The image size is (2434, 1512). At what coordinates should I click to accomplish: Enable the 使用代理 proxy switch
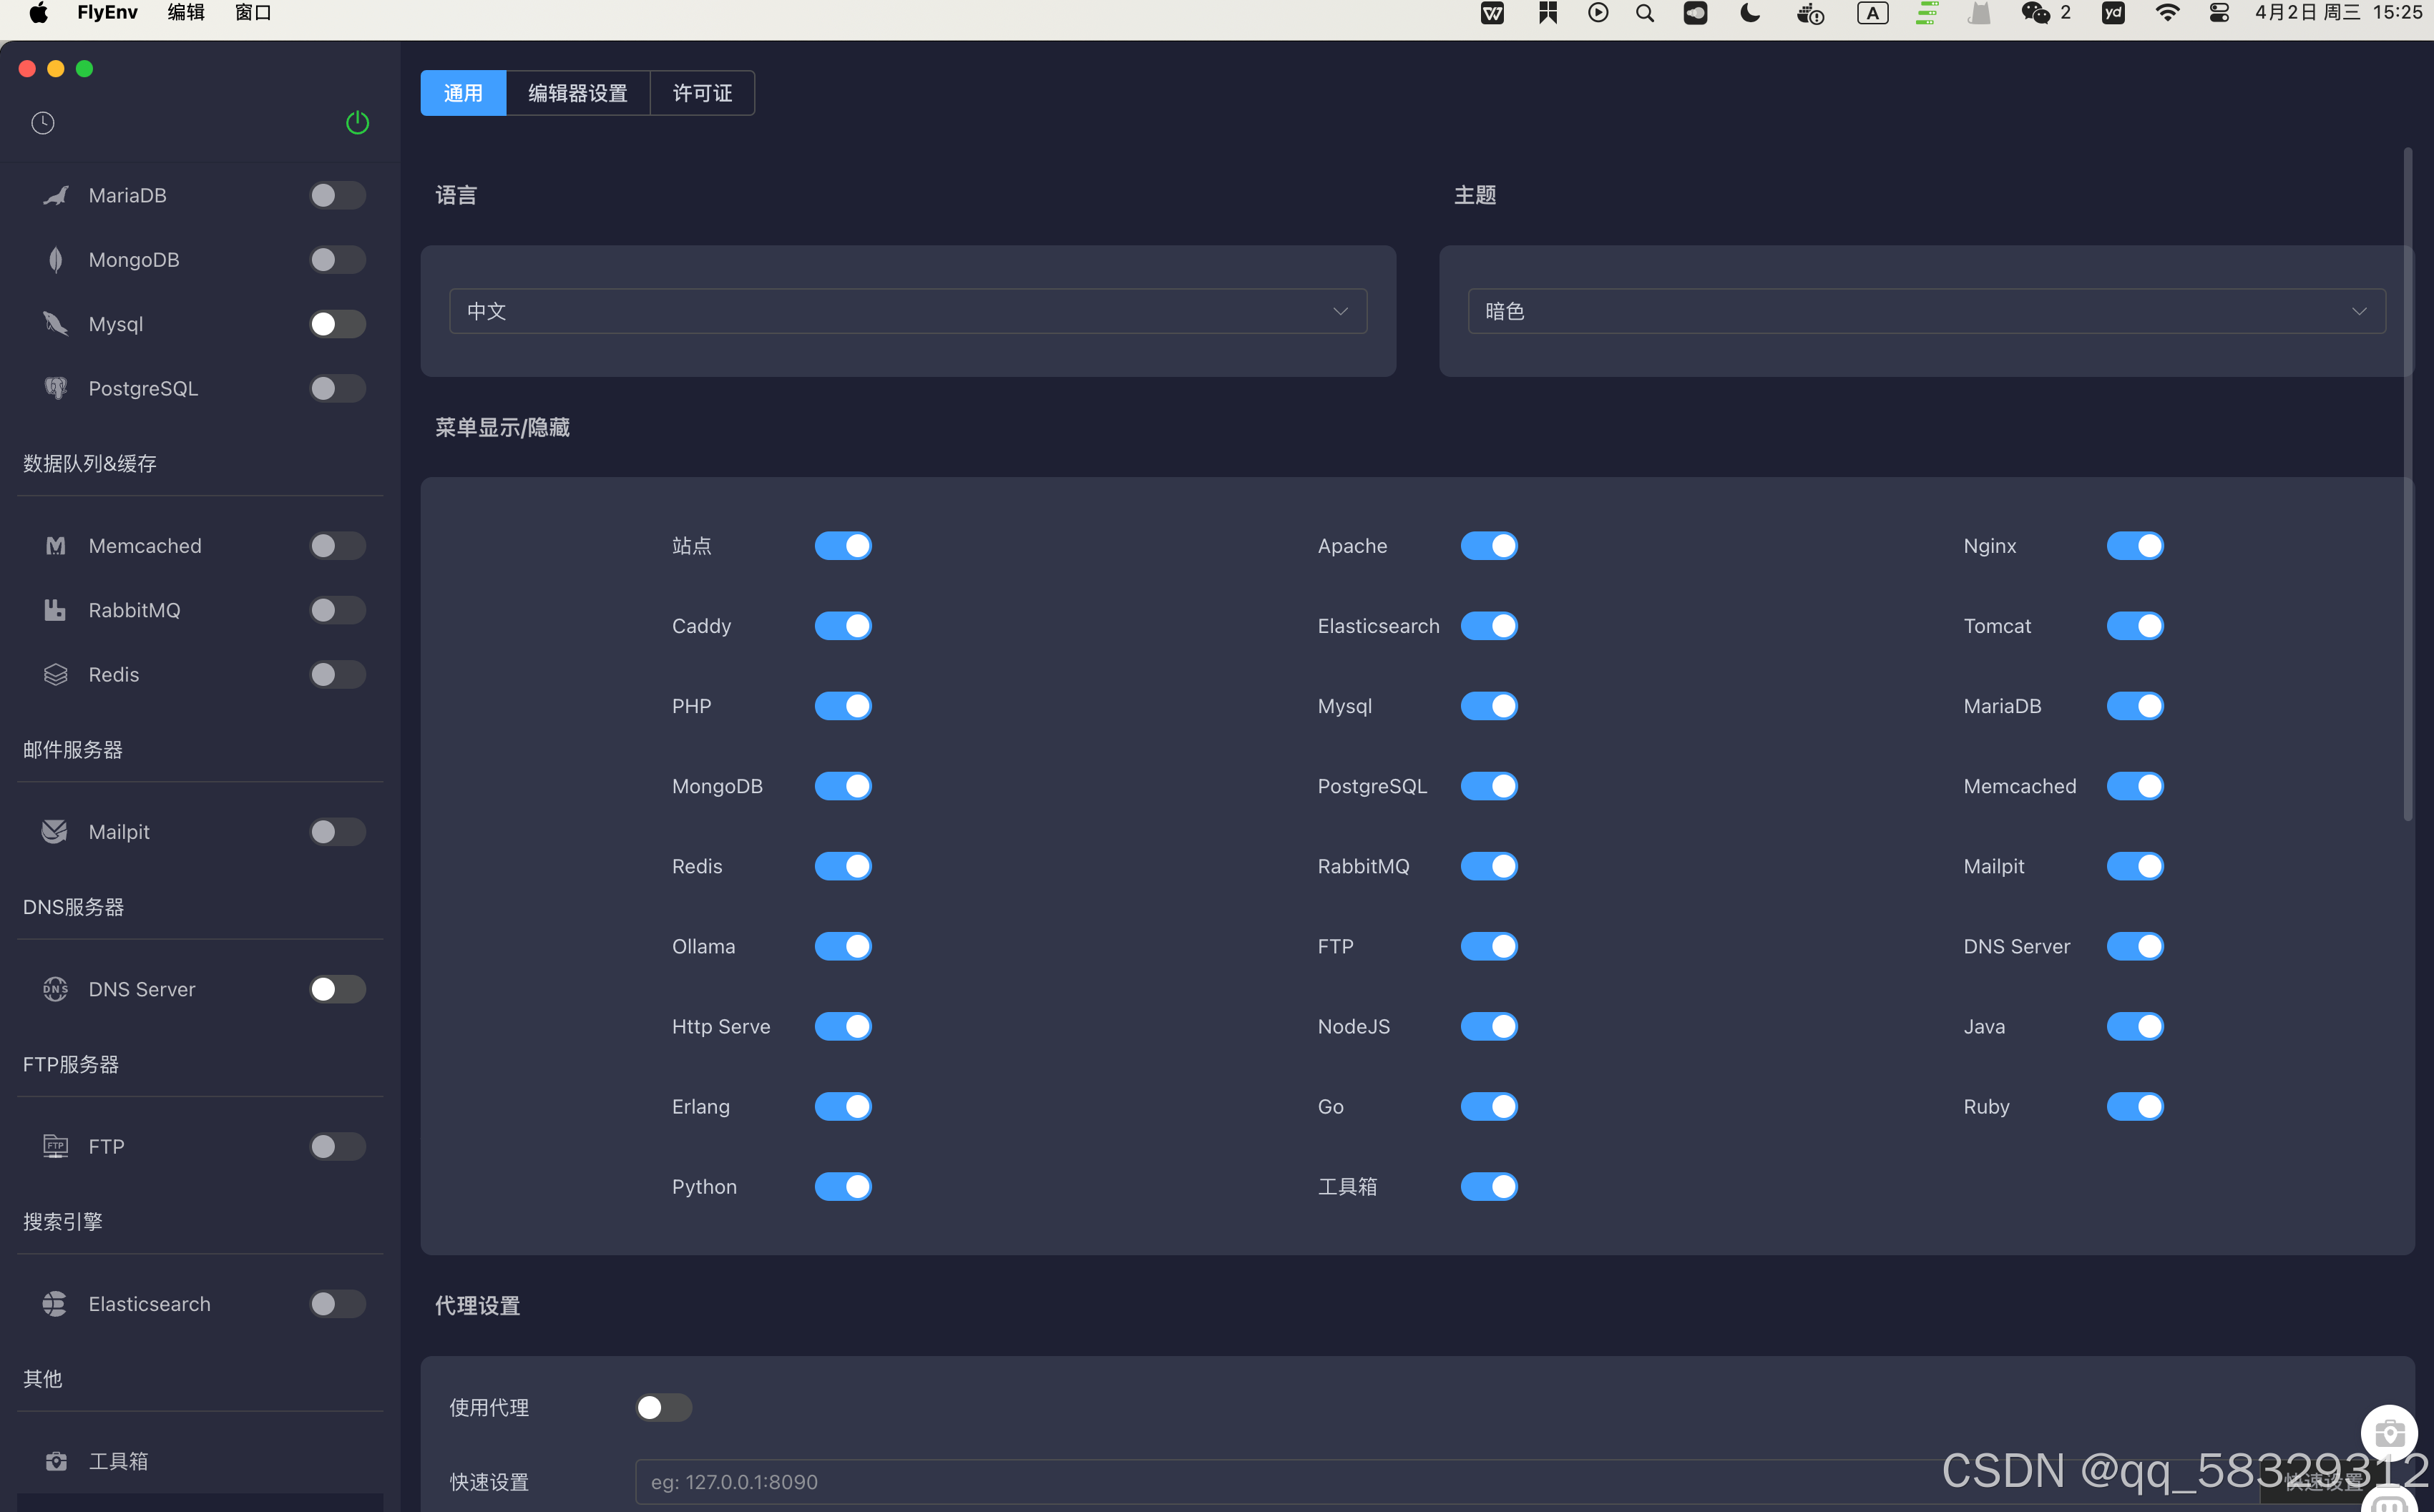click(663, 1407)
